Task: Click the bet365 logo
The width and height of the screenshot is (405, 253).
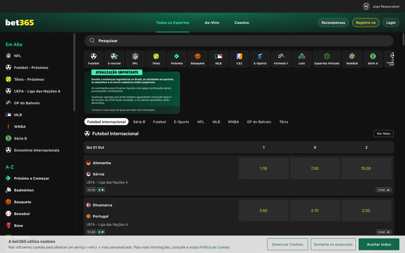Action: [x=20, y=22]
